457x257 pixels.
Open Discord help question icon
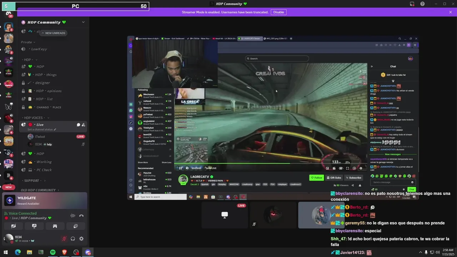point(422,4)
